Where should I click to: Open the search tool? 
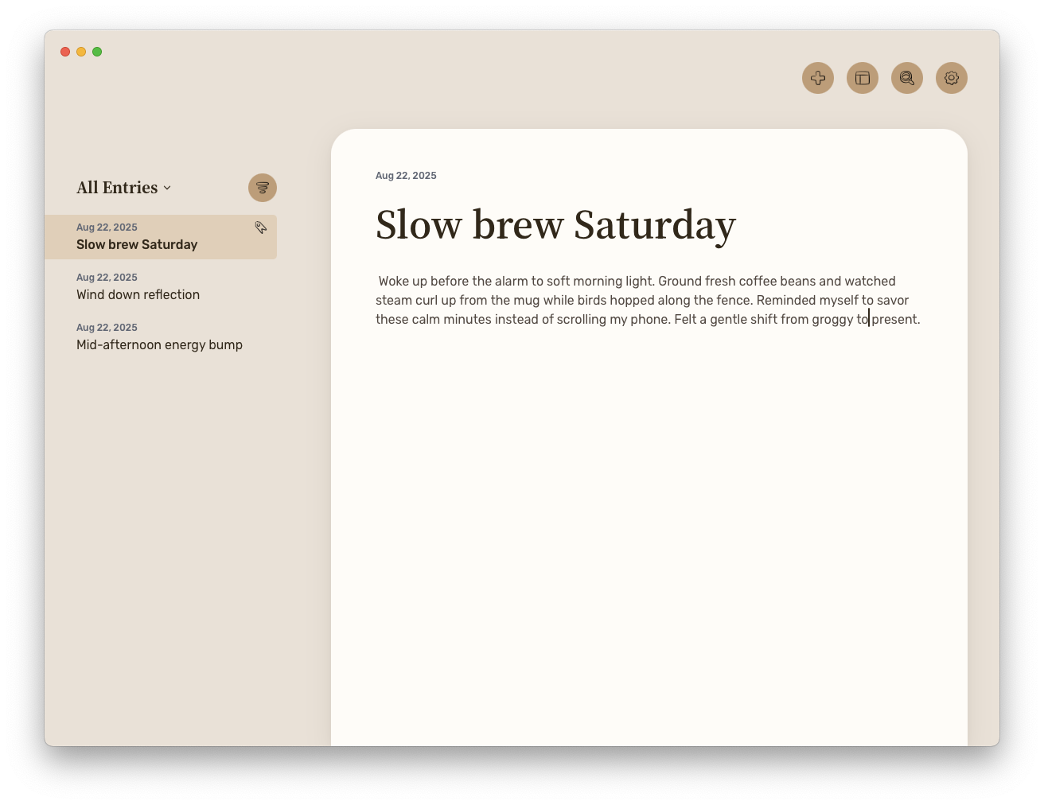[x=907, y=78]
